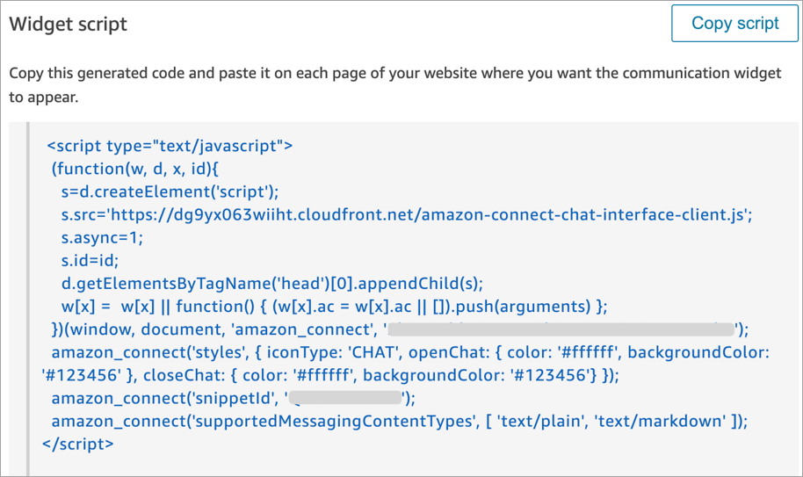Screen dimensions: 803x477
Task: Click the closeChat color '#ffffff' value
Action: (x=320, y=375)
